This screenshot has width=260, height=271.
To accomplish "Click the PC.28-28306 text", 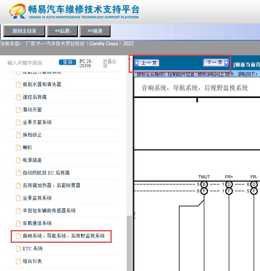I will click(x=86, y=63).
